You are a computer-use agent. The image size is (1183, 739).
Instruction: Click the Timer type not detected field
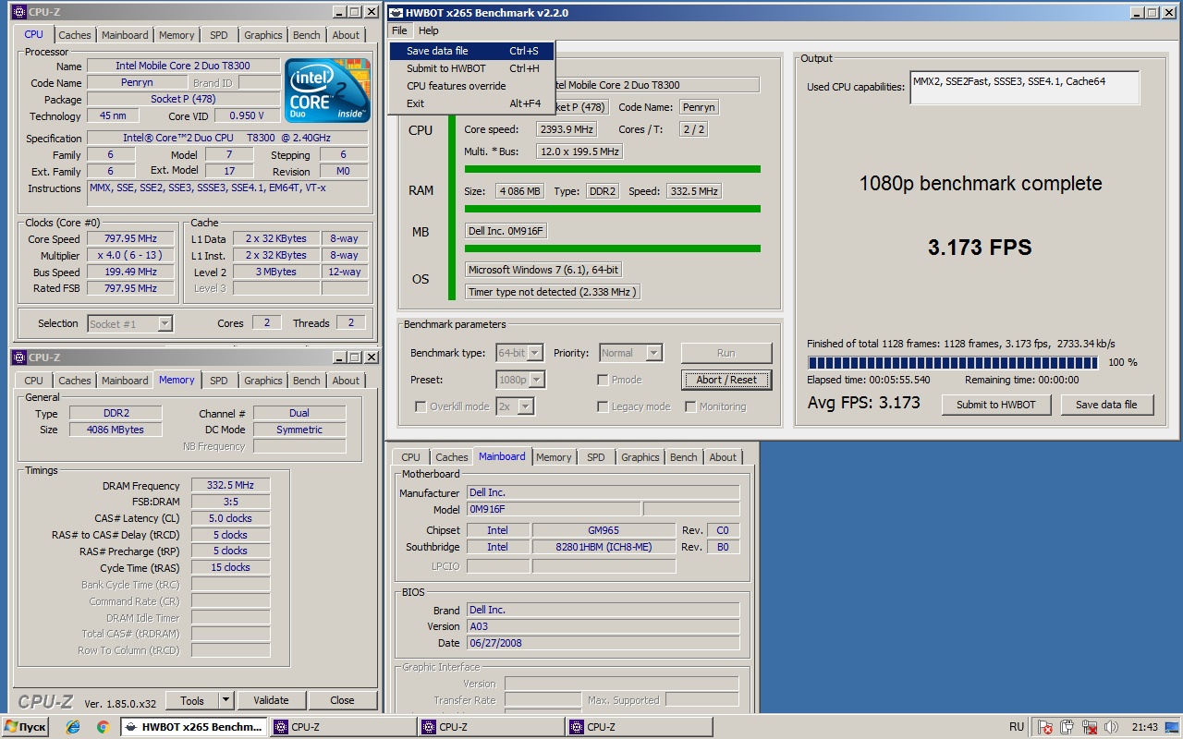coord(552,292)
